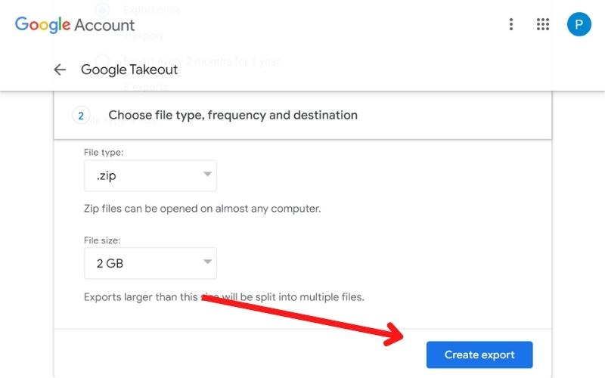Click the Google Takeout page title
The width and height of the screenshot is (605, 378).
129,70
